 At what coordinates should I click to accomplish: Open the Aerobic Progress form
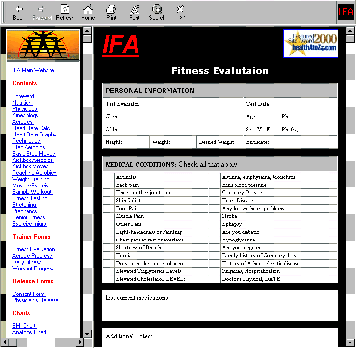click(32, 256)
